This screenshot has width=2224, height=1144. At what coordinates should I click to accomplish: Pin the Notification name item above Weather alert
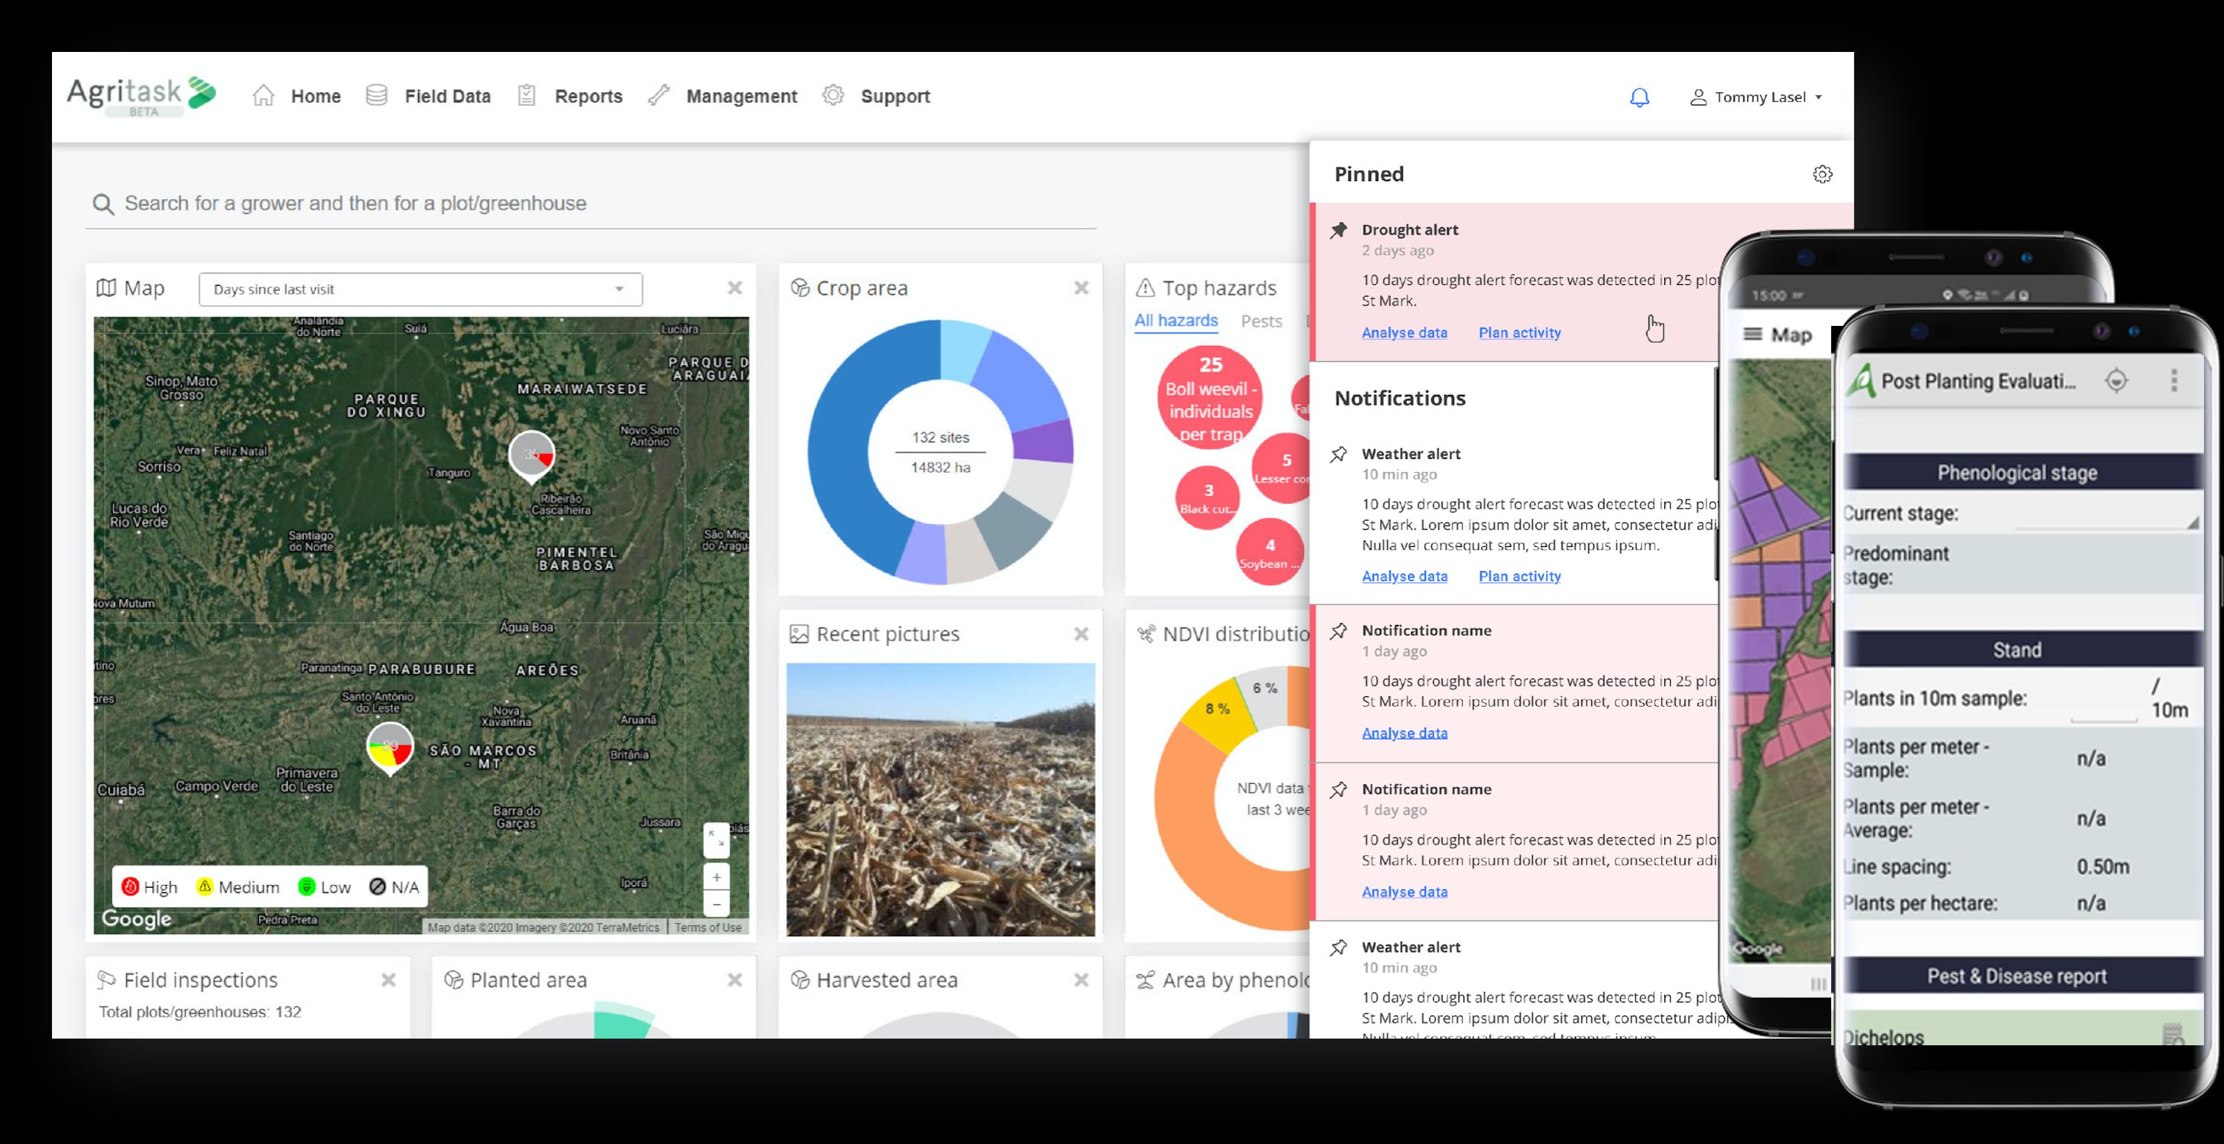tap(1339, 790)
